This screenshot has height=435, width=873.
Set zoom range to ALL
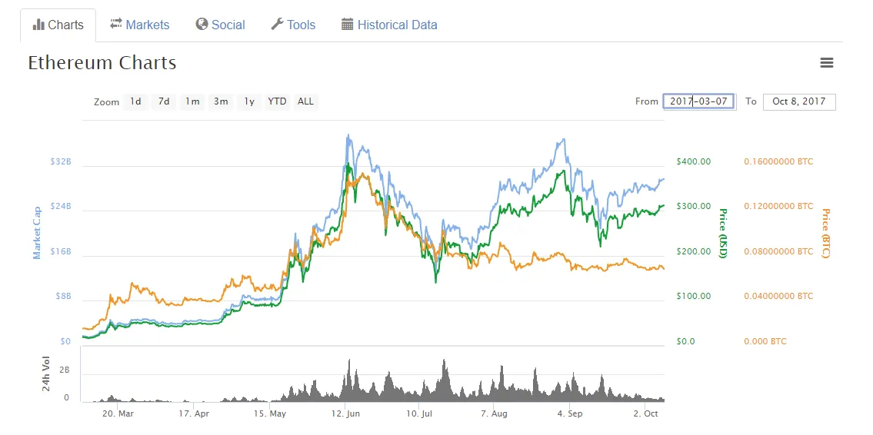coord(305,101)
